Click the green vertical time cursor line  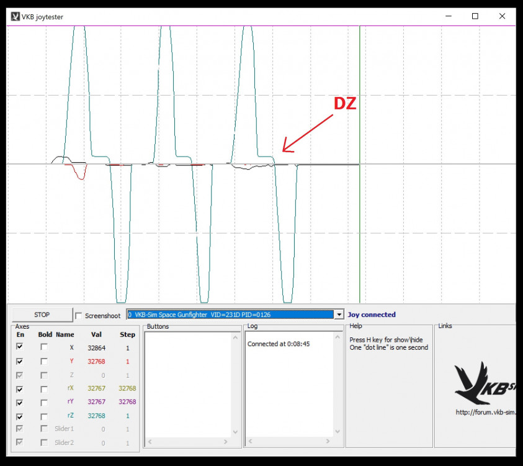(x=360, y=163)
